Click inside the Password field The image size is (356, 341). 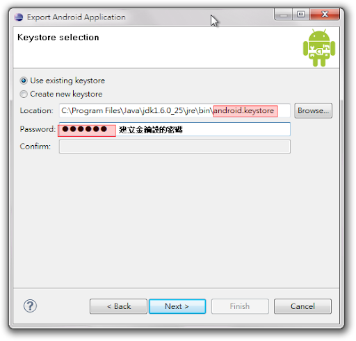pos(175,129)
